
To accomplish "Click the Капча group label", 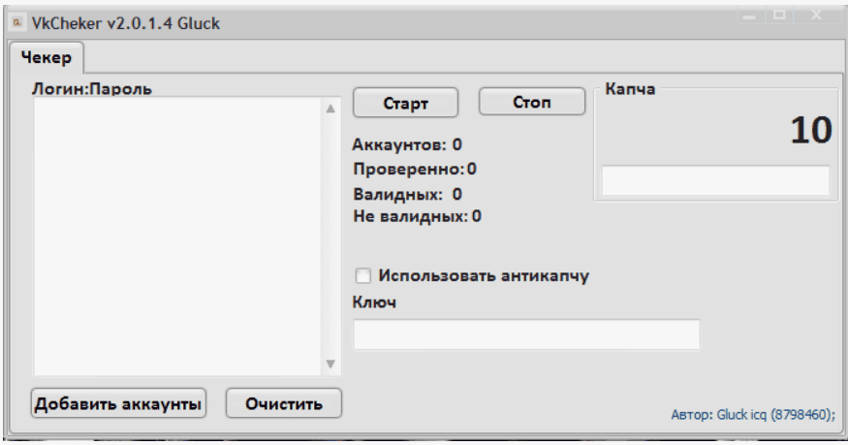I will pyautogui.click(x=630, y=88).
